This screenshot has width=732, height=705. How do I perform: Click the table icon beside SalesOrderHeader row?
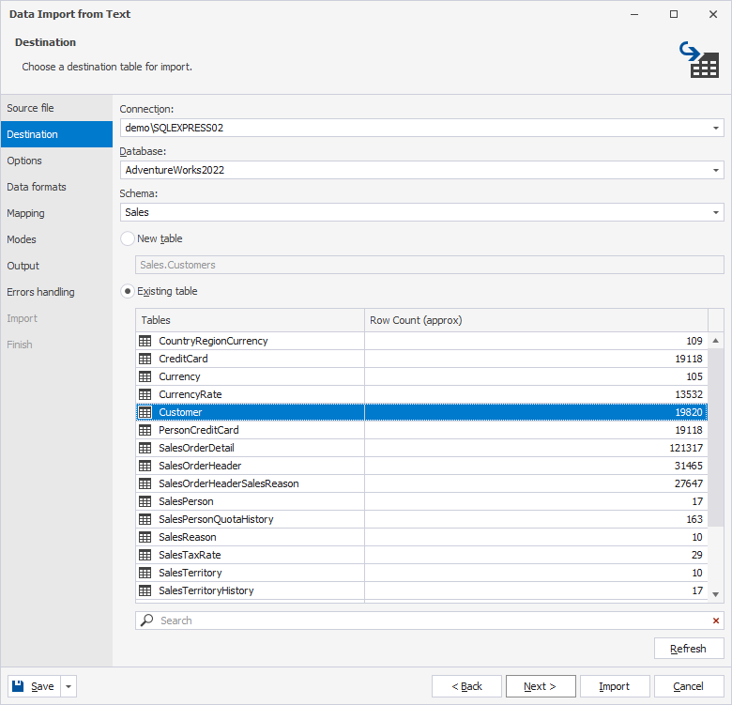point(145,466)
